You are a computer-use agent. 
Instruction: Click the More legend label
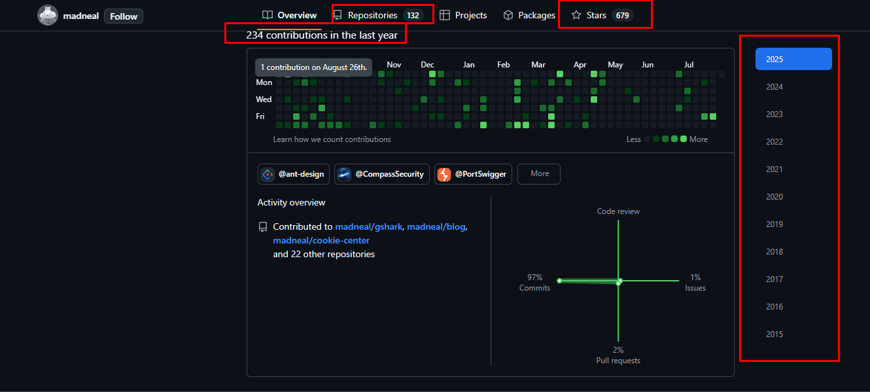[698, 139]
